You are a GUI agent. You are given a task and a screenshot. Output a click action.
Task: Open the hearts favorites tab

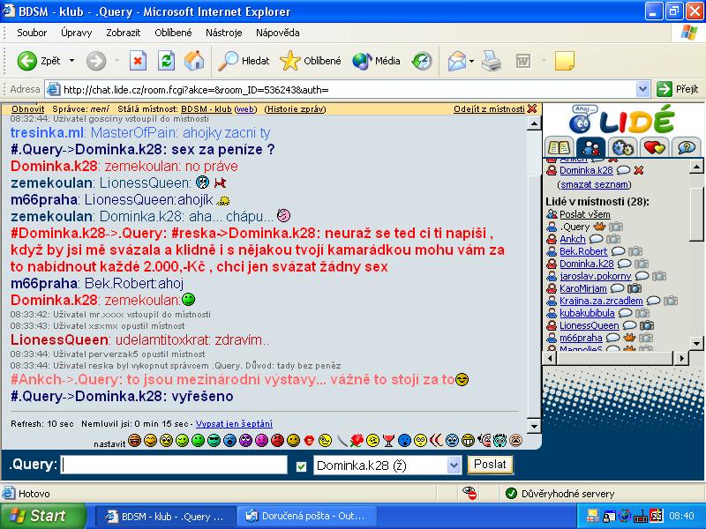click(x=655, y=146)
